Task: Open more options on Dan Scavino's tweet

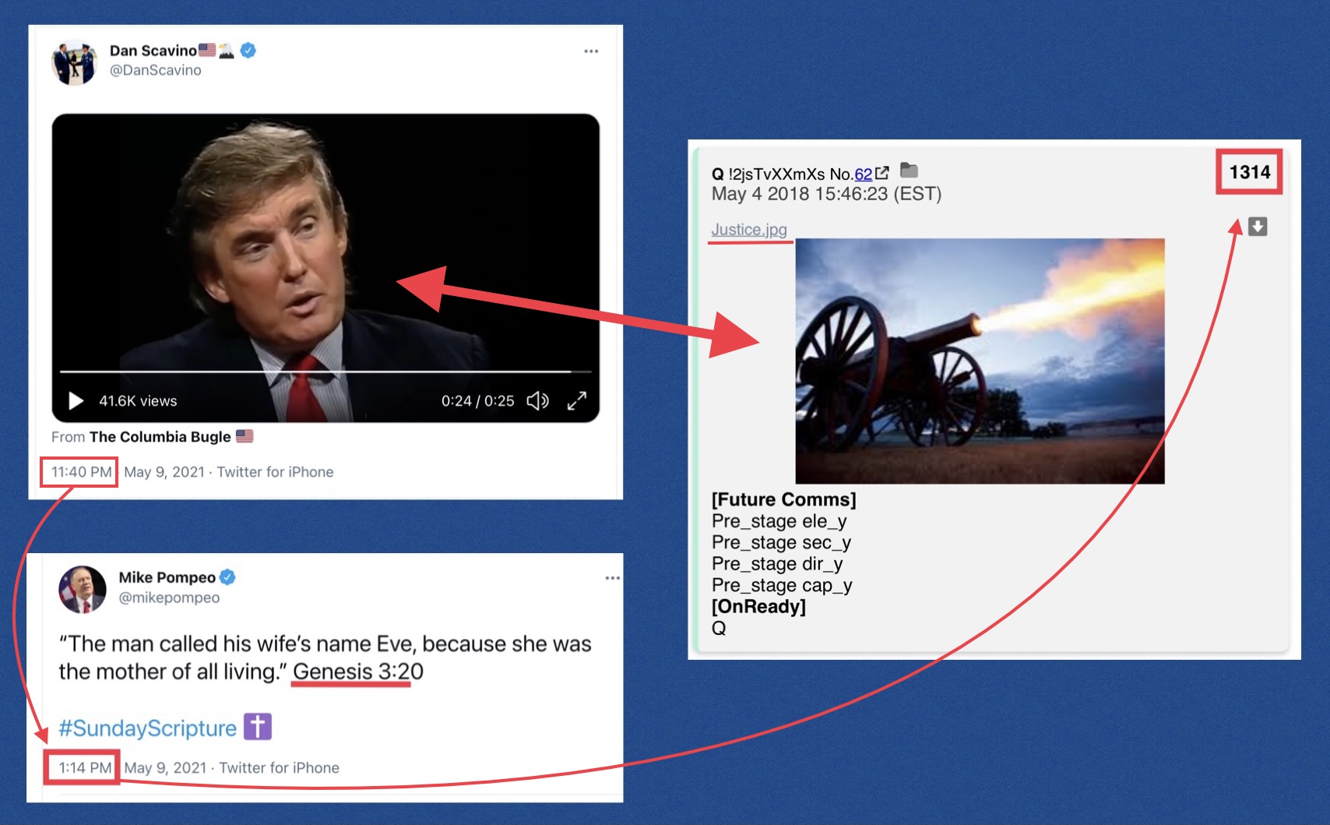Action: click(x=591, y=51)
